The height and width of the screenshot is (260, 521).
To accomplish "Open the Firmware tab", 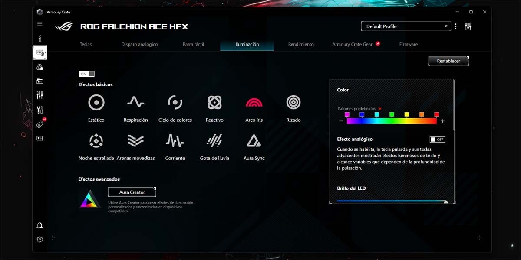I will pos(409,44).
